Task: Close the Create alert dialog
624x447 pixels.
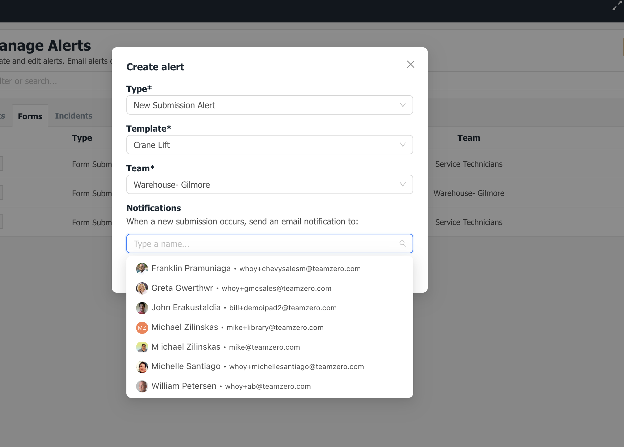Action: click(x=410, y=64)
